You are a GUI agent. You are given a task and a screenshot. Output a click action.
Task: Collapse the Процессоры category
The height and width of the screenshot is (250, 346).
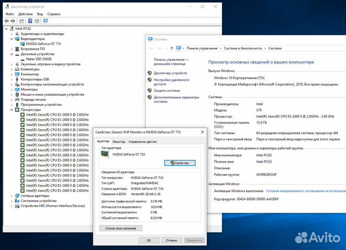tap(12, 110)
